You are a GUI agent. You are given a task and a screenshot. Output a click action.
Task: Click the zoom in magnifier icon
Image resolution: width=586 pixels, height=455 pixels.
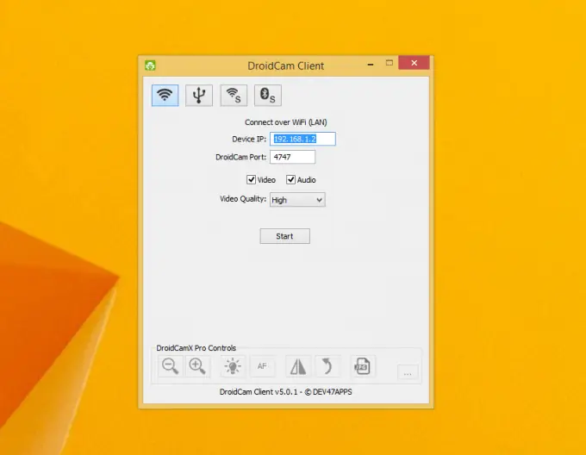point(197,366)
